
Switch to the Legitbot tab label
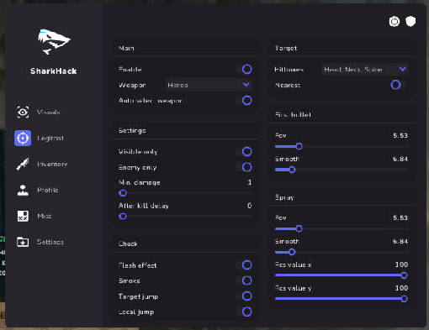50,138
